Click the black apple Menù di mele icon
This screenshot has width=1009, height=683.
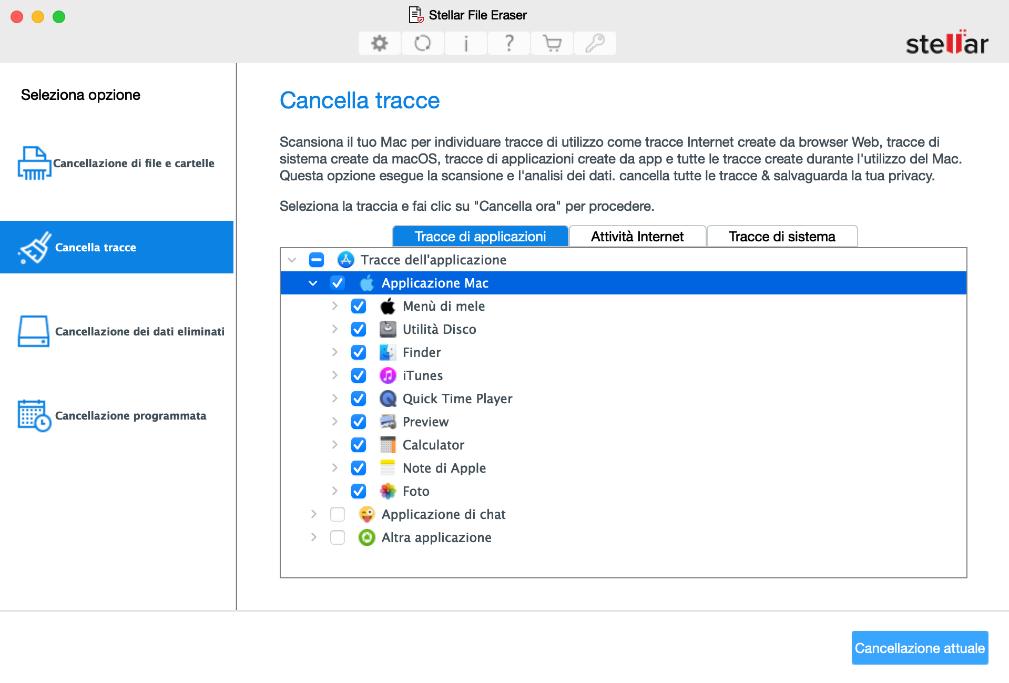tap(388, 306)
